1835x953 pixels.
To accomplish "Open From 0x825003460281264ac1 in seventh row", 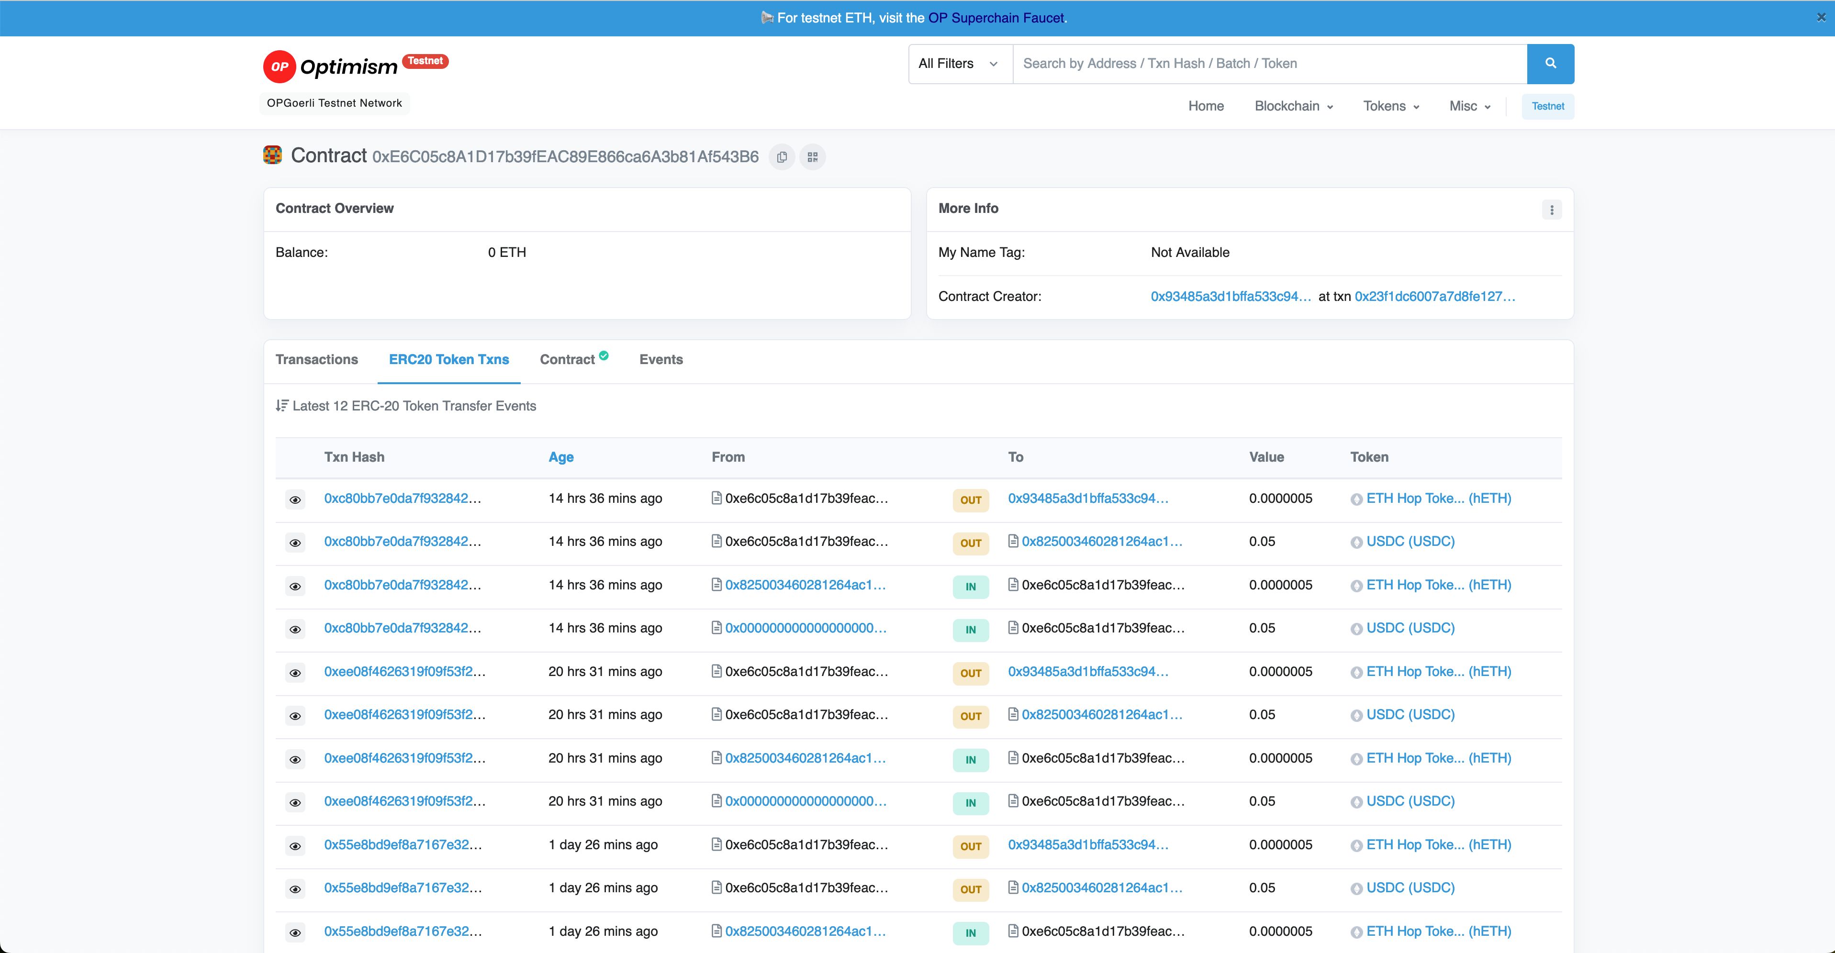I will [x=805, y=758].
